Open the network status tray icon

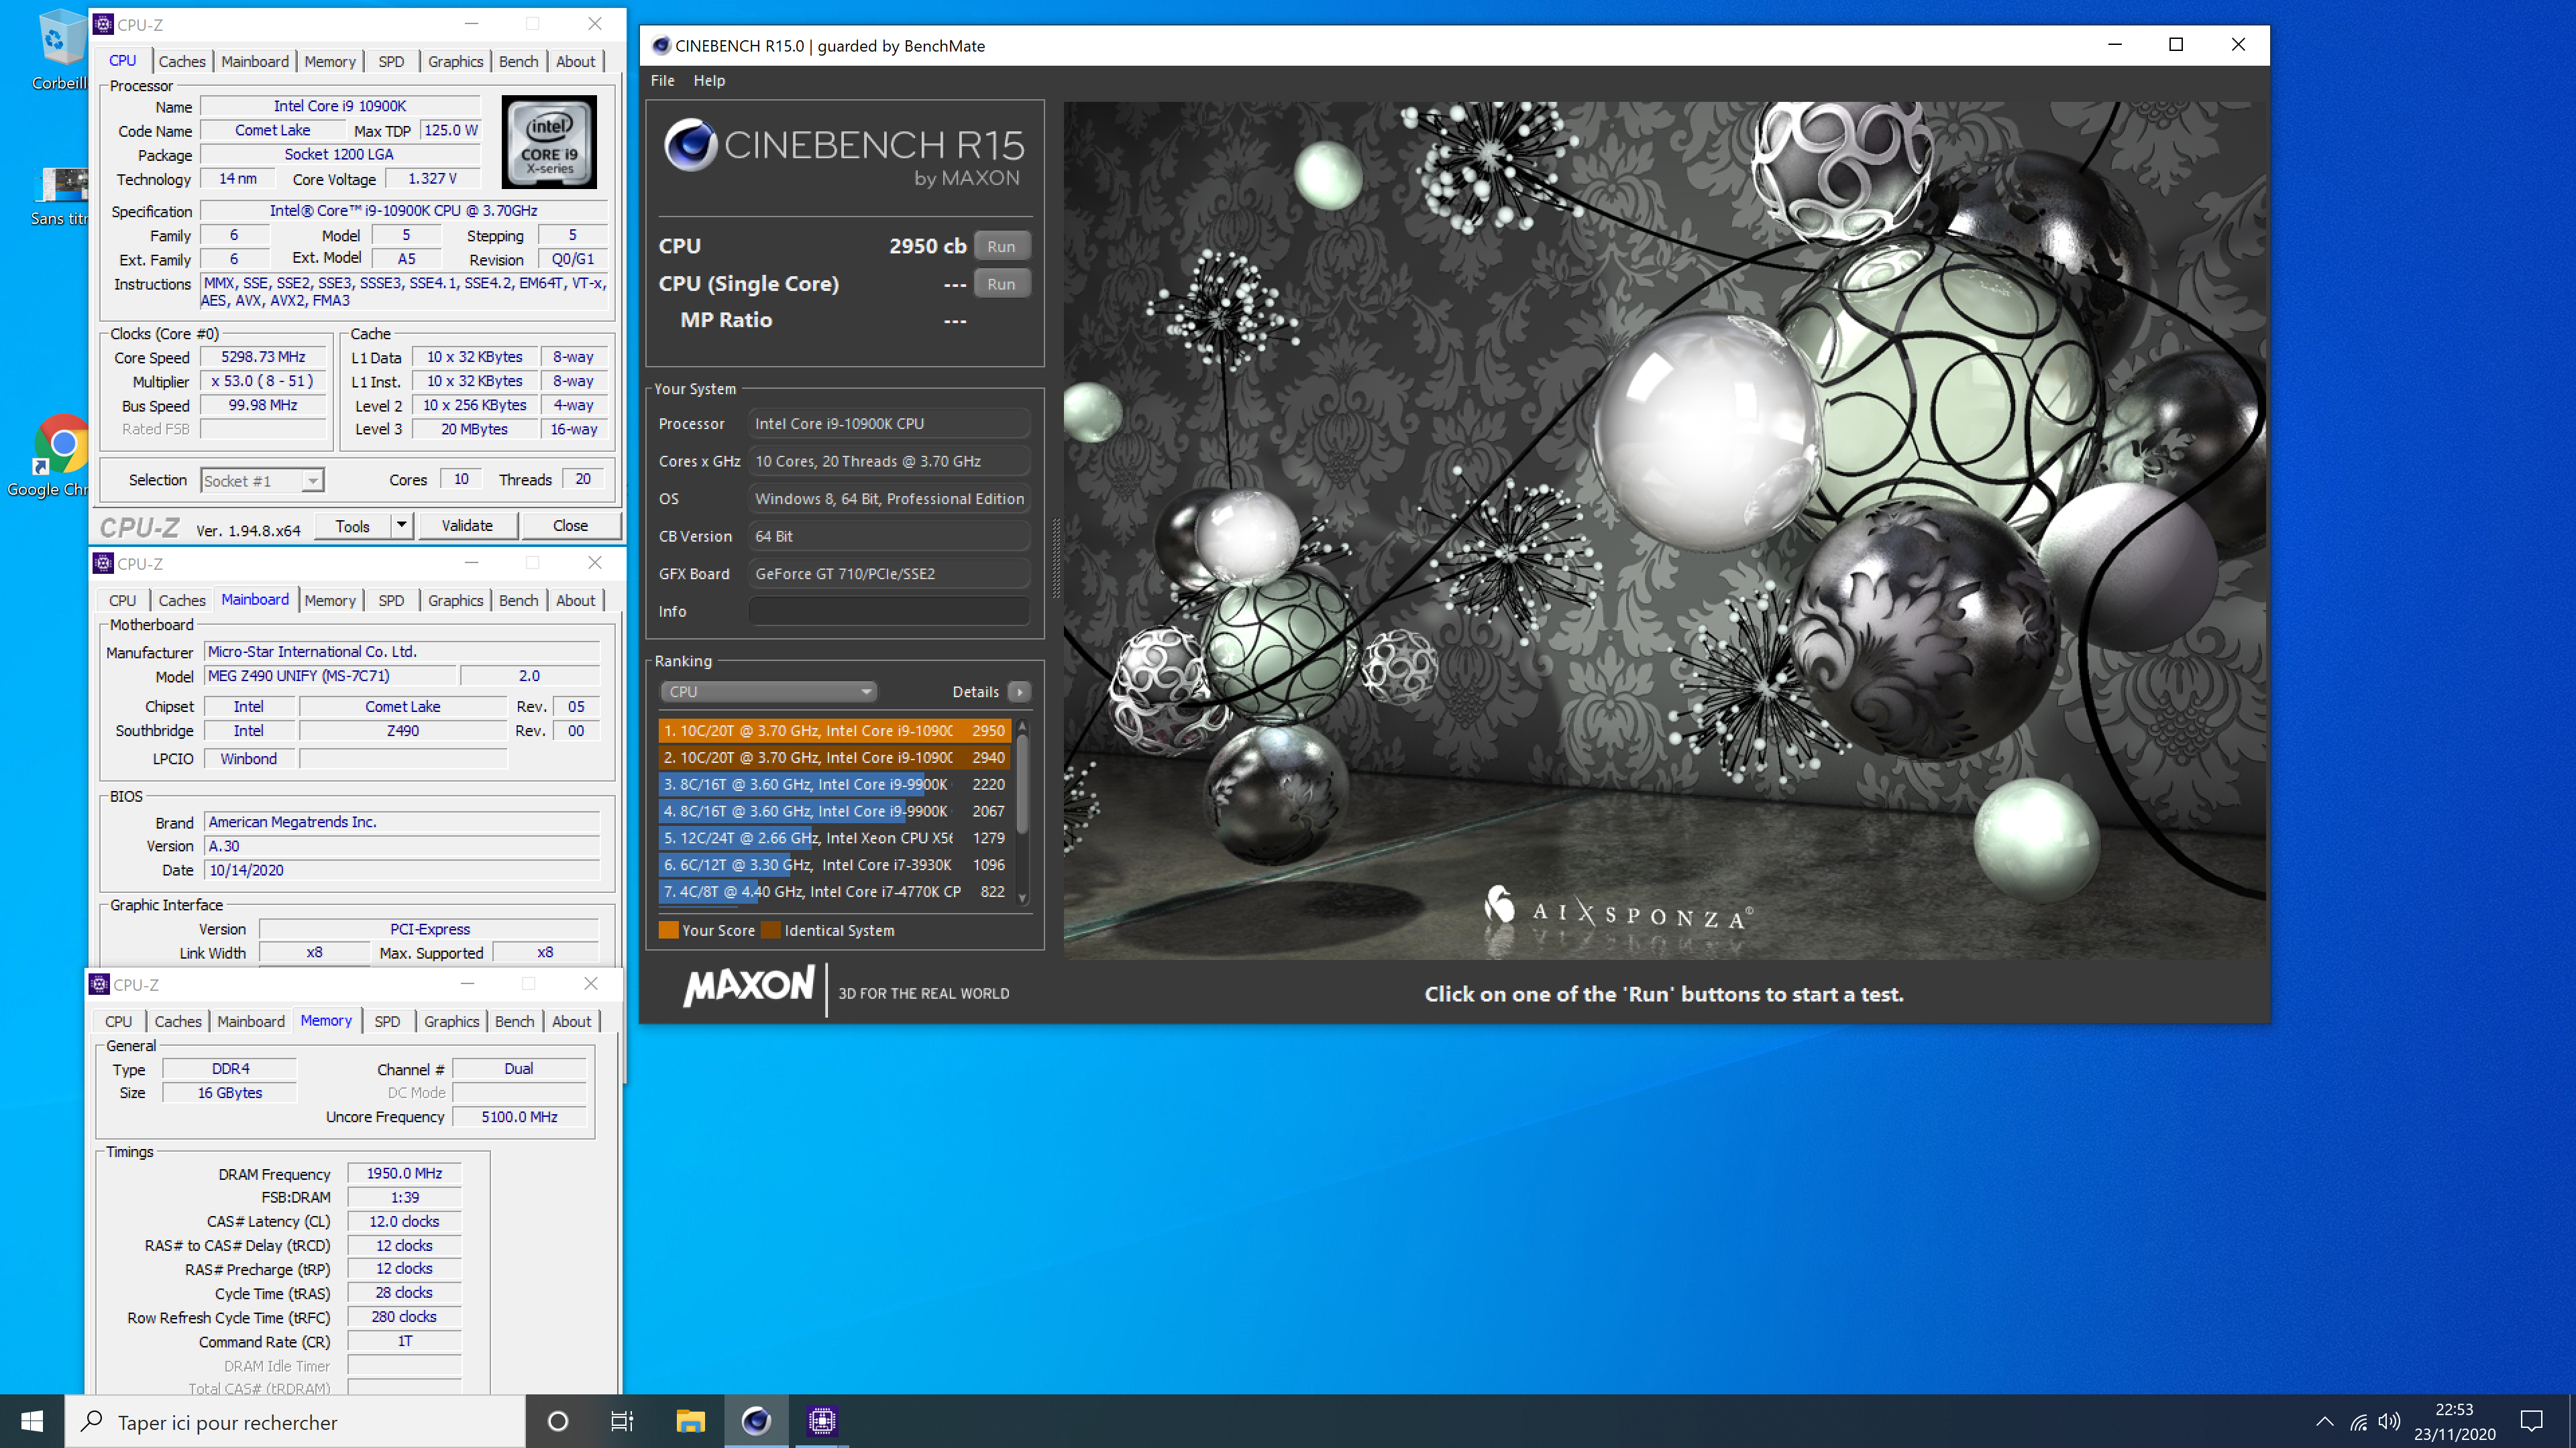2358,1421
